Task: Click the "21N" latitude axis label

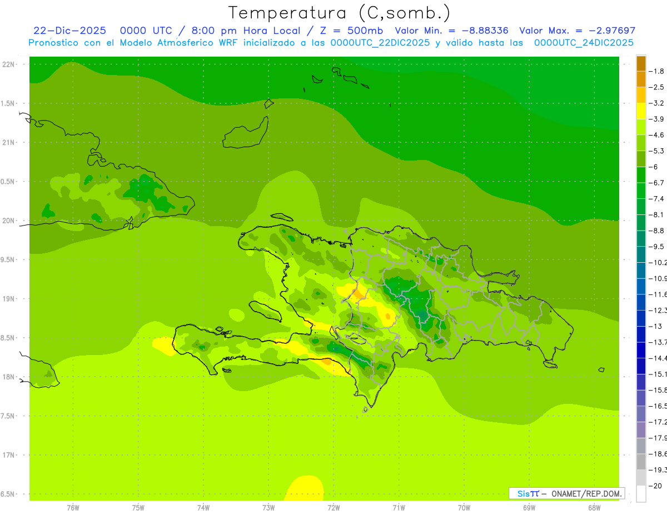Action: click(x=8, y=142)
